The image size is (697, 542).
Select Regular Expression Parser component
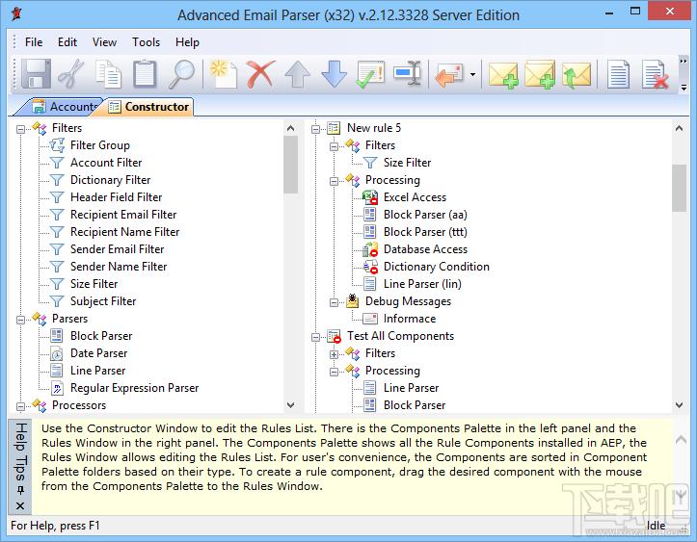(x=134, y=388)
